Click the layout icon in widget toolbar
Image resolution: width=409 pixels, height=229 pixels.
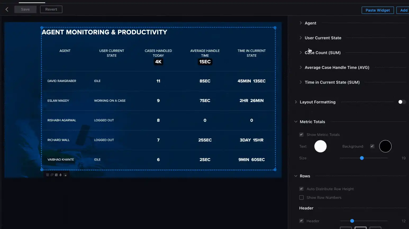pos(65,175)
